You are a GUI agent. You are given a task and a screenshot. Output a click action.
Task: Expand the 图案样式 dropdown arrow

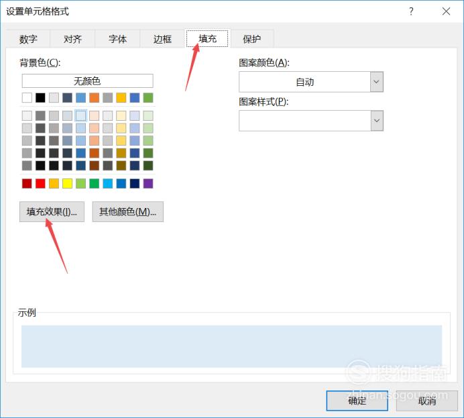[377, 121]
